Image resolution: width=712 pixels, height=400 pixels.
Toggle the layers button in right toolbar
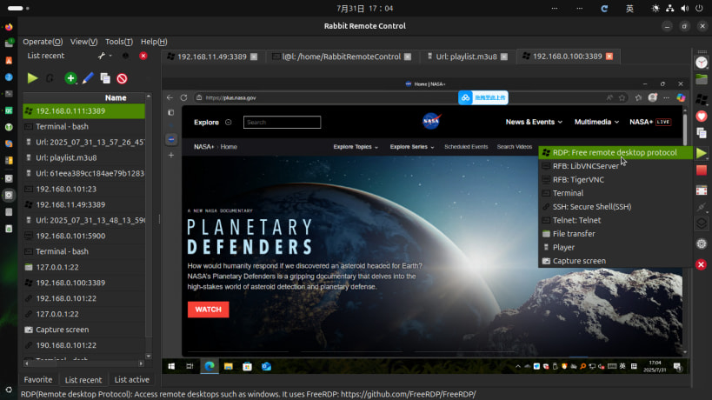[701, 223]
